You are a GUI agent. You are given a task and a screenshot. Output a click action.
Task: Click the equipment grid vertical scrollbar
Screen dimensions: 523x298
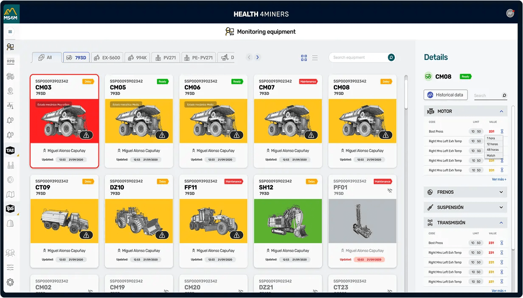pyautogui.click(x=406, y=91)
